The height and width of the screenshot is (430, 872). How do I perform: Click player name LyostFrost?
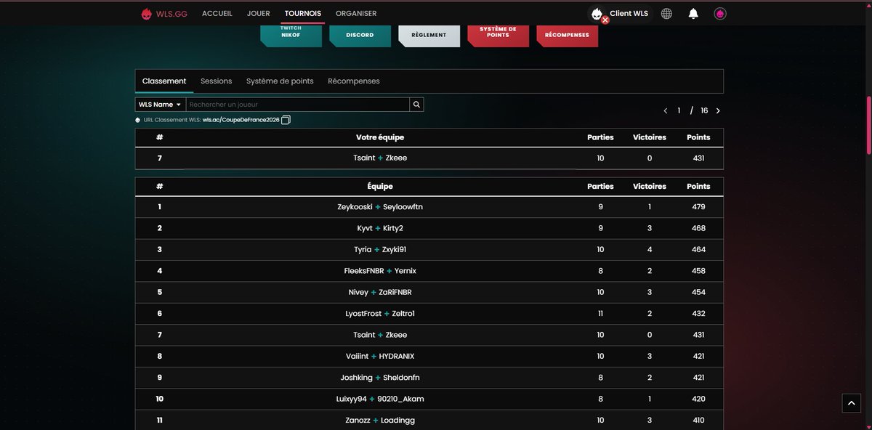click(363, 314)
